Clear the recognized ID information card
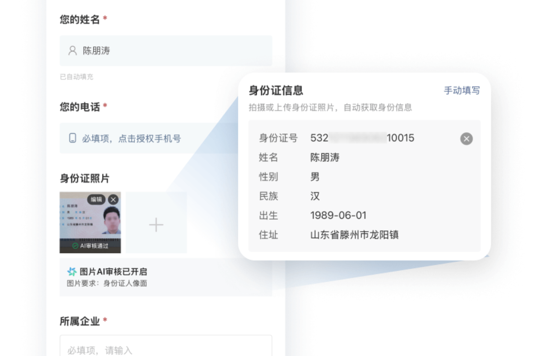This screenshot has width=533, height=356. tap(466, 139)
